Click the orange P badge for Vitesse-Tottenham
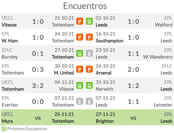Viewport: 174px width, 133px height. coord(80,21)
